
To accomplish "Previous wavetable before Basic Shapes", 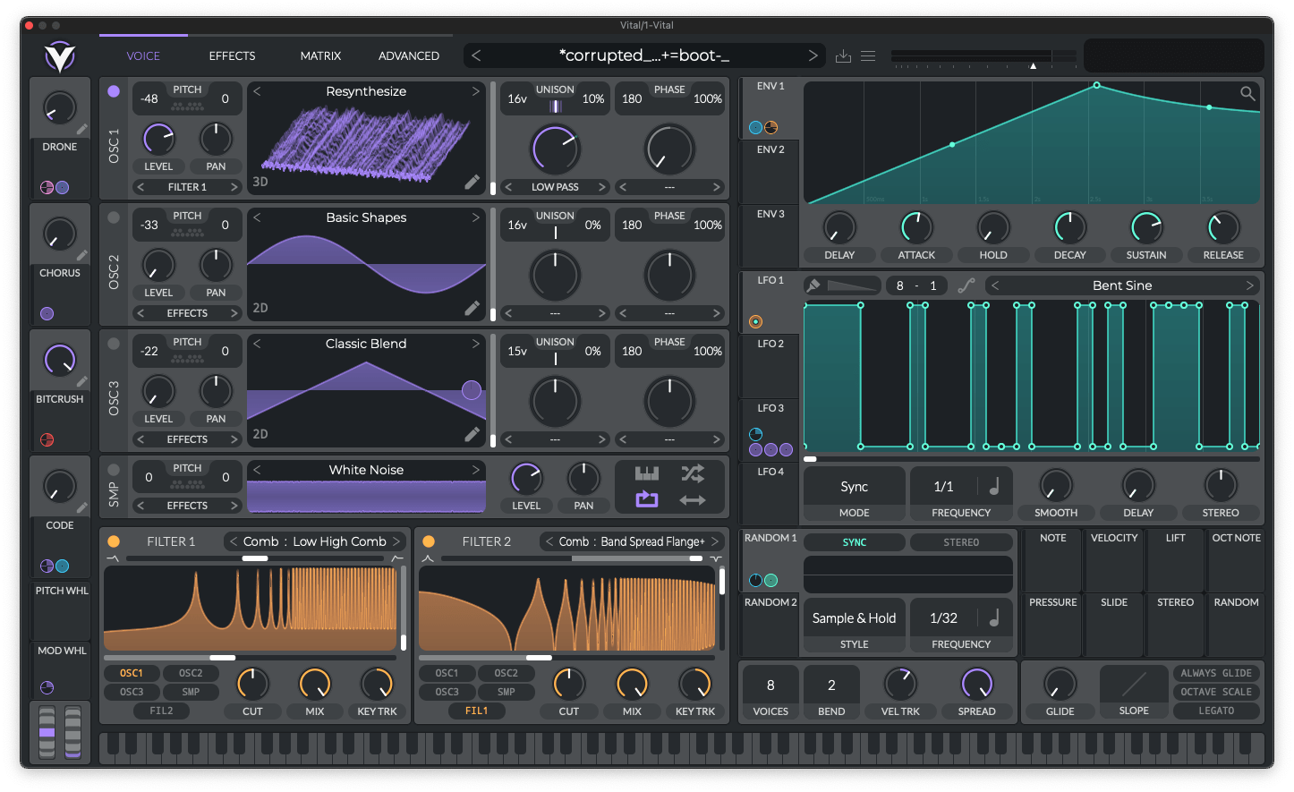I will 257,217.
